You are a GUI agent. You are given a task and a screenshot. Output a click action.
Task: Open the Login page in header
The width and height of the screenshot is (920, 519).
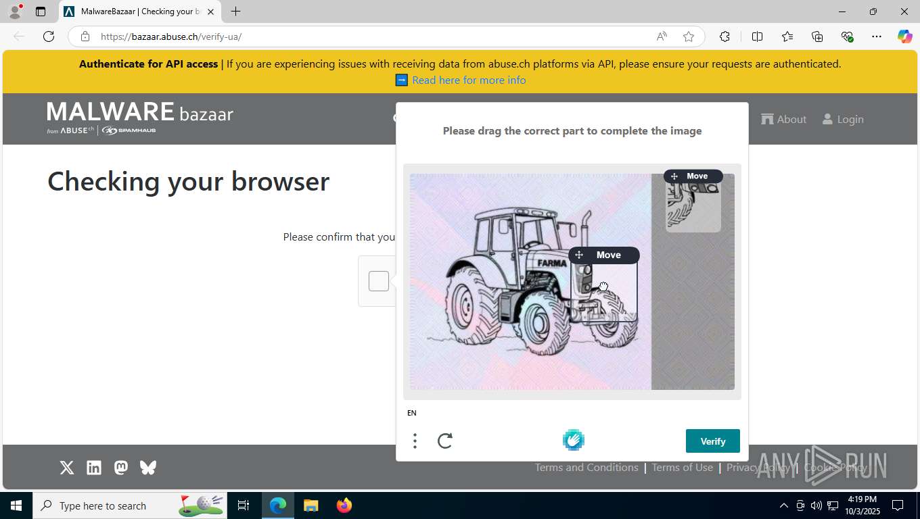pyautogui.click(x=843, y=120)
